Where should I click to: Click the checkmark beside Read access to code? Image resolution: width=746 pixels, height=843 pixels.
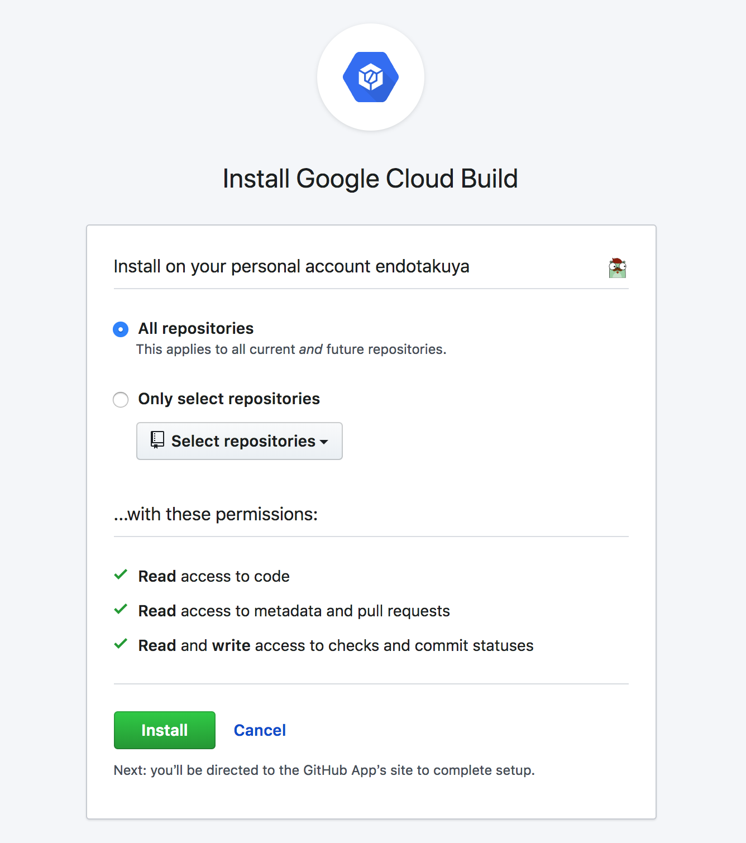(x=121, y=575)
